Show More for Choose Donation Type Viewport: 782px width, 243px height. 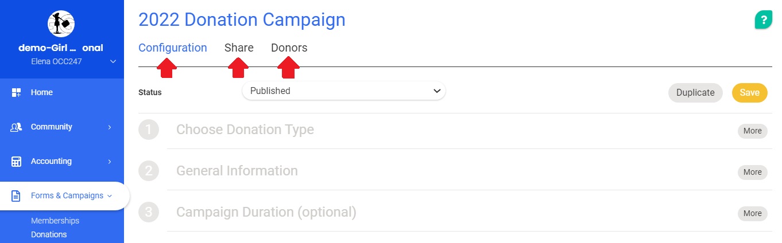tap(752, 131)
